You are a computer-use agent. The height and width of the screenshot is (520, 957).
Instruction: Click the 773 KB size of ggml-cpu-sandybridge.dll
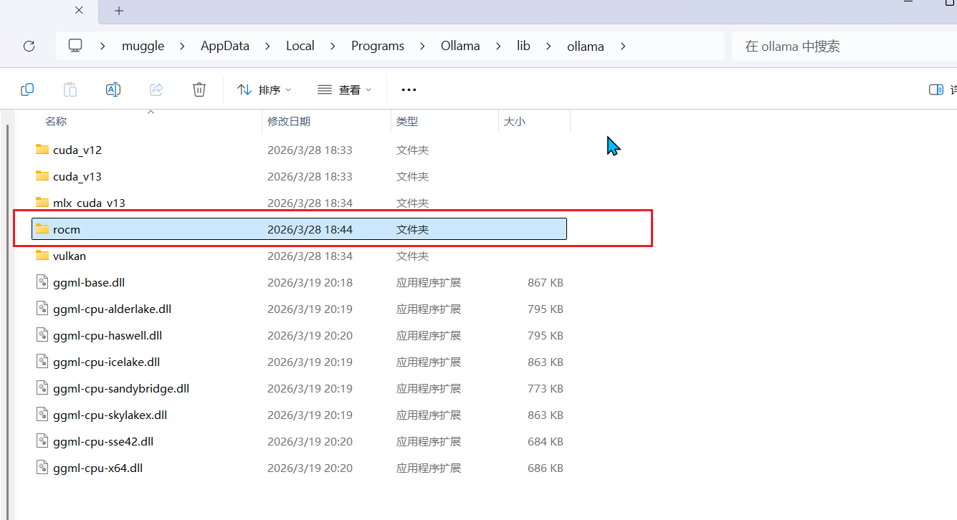[546, 388]
